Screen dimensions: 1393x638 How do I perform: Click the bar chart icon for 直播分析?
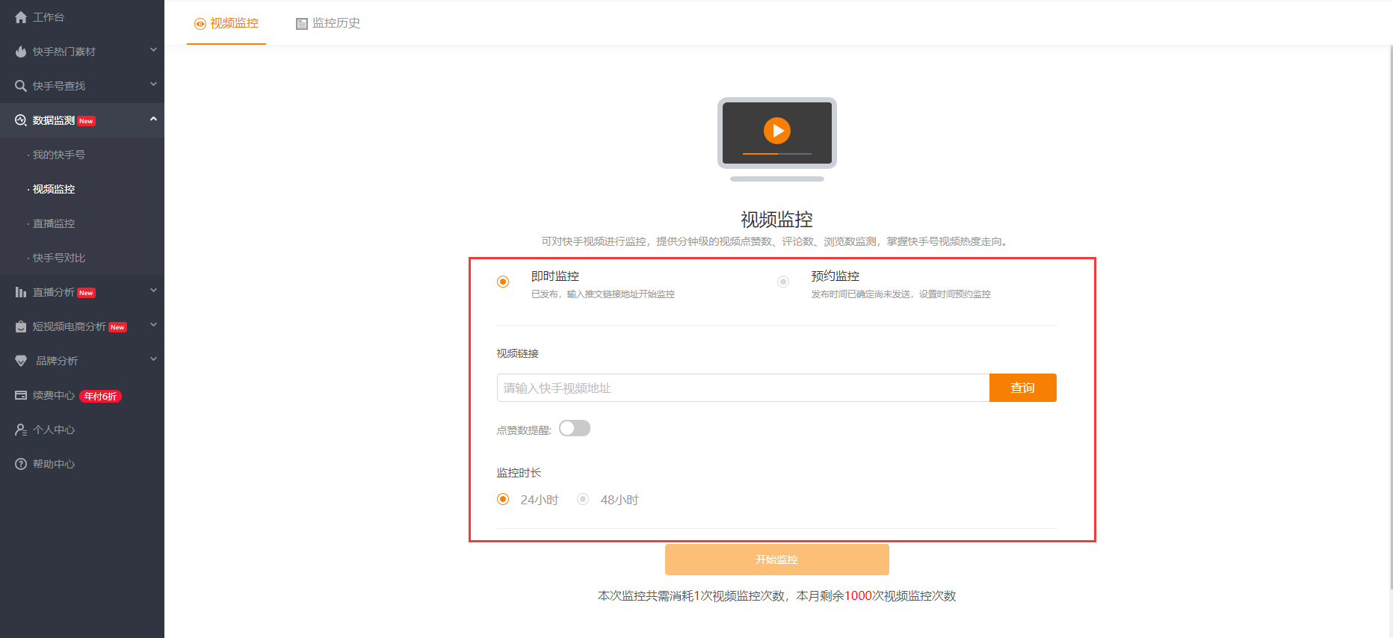click(21, 292)
